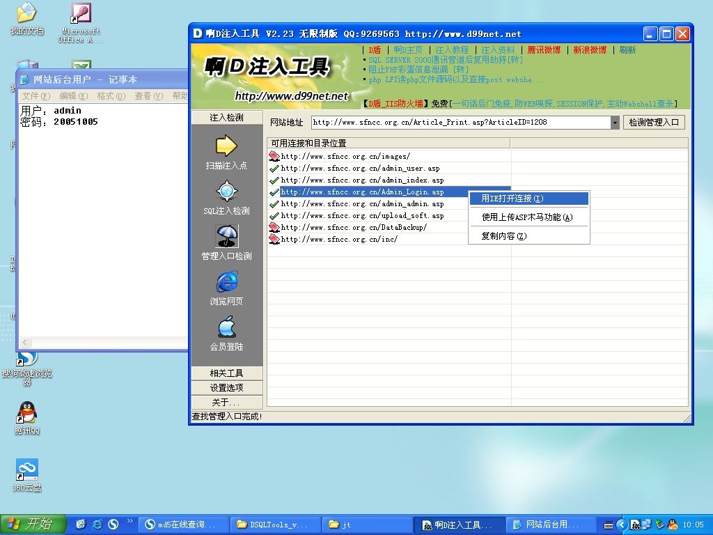713x535 pixels.
Task: Open 查看 menu in Notepad window
Action: (149, 96)
